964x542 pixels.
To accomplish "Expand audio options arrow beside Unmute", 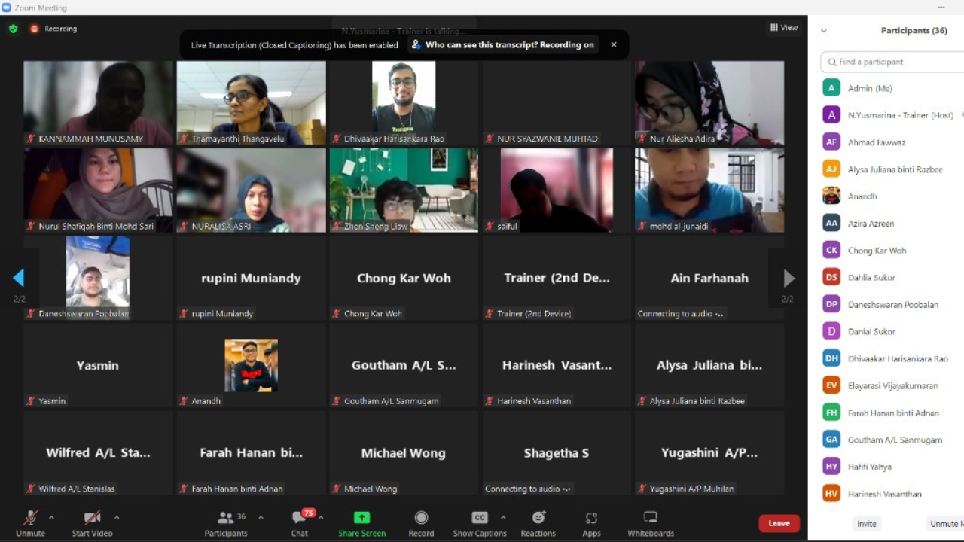I will 51,517.
